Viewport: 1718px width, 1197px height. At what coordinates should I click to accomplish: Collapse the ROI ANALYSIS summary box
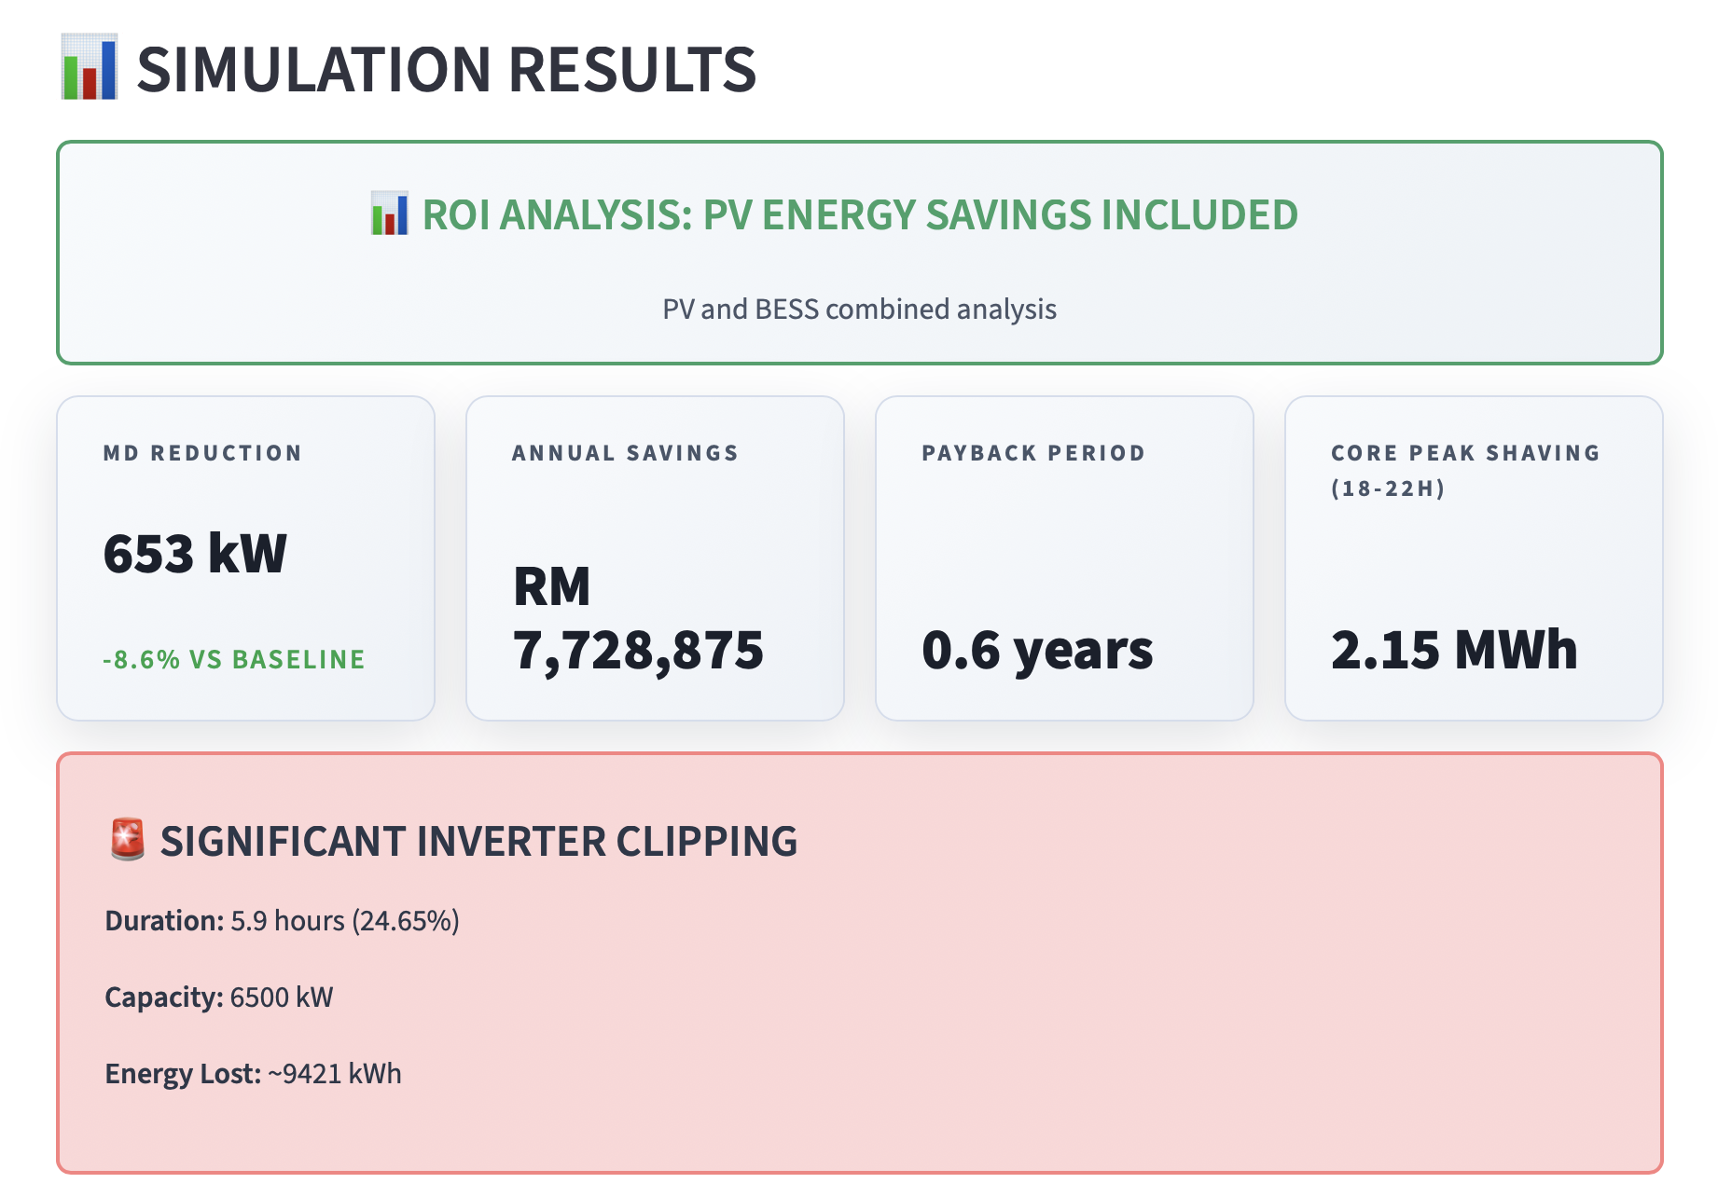[x=859, y=252]
